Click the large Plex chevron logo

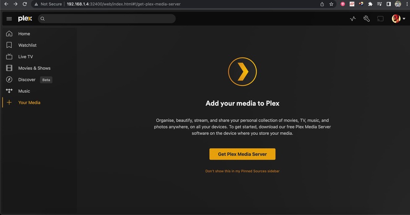242,71
